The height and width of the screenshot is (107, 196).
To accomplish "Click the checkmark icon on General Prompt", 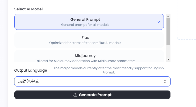I will pyautogui.click(x=159, y=22).
